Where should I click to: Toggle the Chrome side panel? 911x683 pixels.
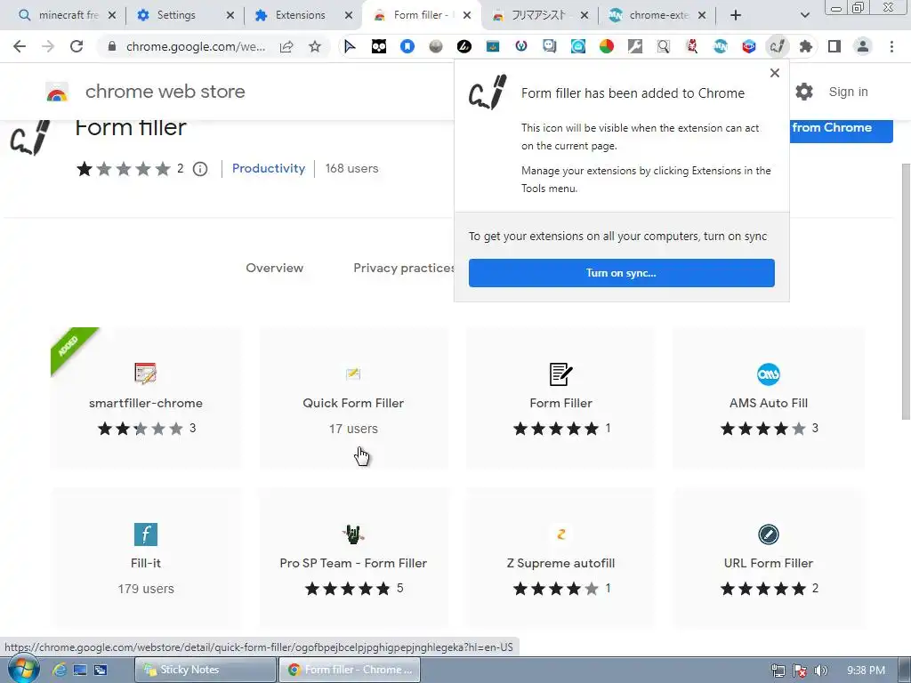point(834,46)
